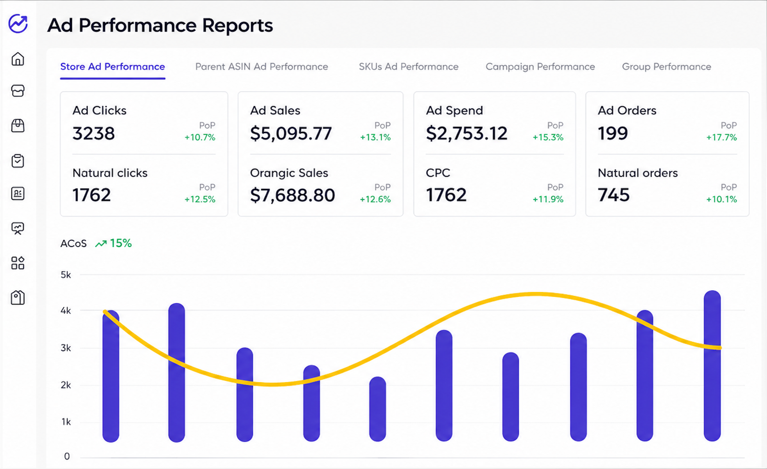Click the 1k axis label
The image size is (767, 469).
tap(66, 422)
